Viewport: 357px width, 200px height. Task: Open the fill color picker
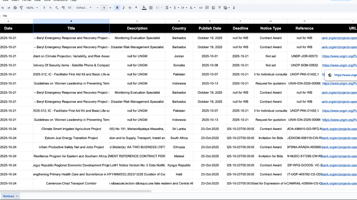point(144,8)
